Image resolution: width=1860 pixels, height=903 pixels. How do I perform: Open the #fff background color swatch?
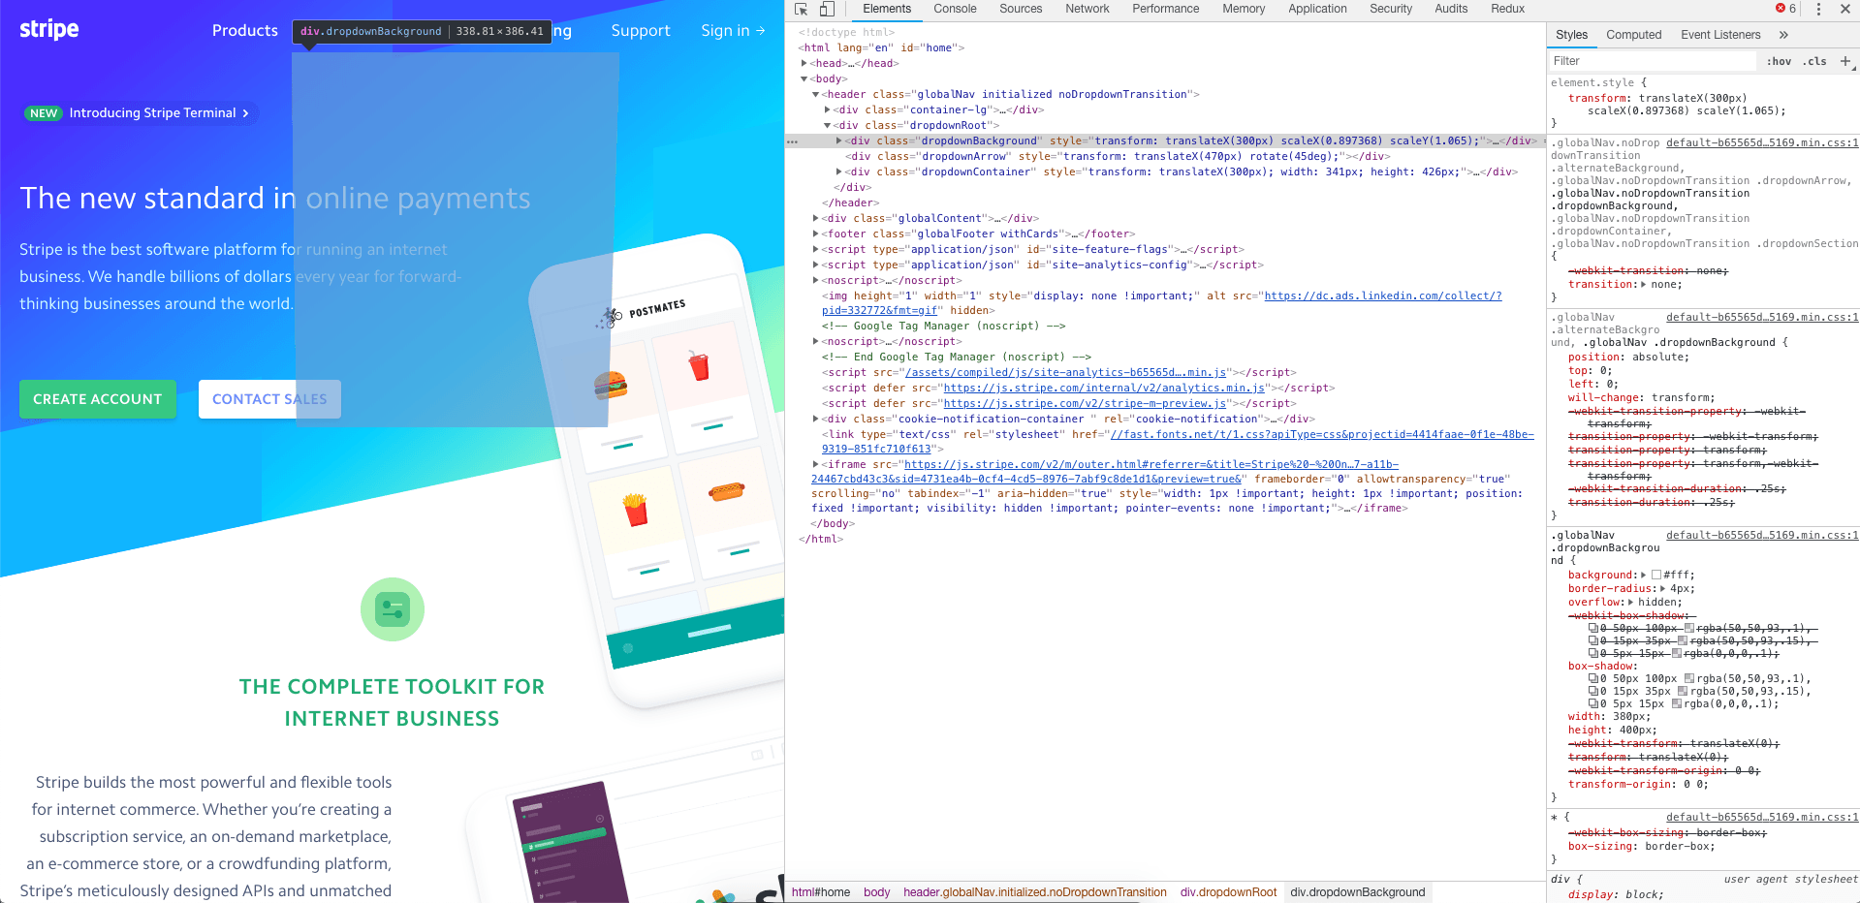point(1656,576)
